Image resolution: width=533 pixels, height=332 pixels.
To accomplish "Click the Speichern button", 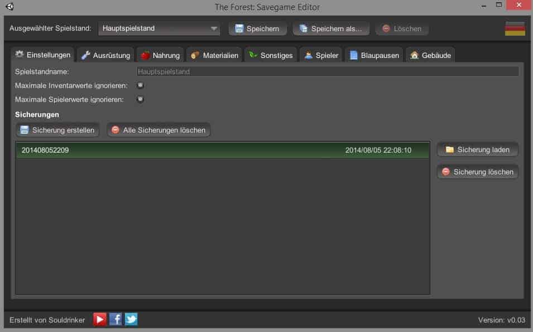I will pyautogui.click(x=257, y=28).
